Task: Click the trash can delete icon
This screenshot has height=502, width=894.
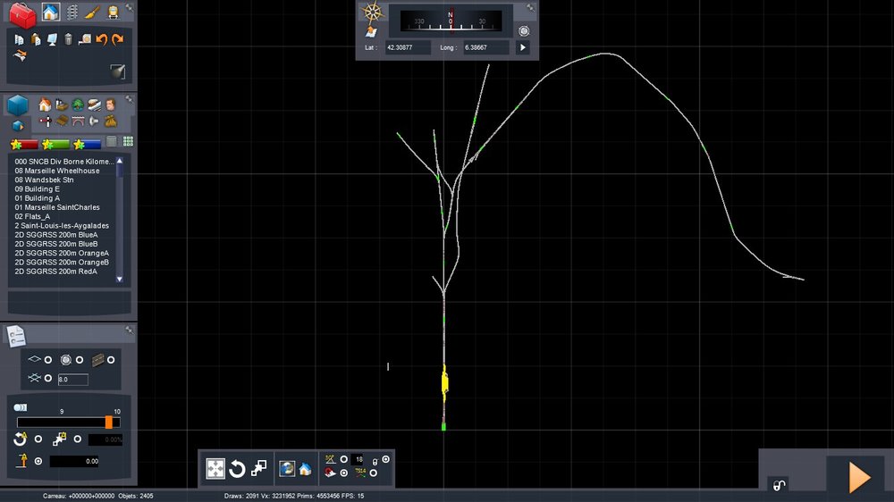Action: (68, 39)
